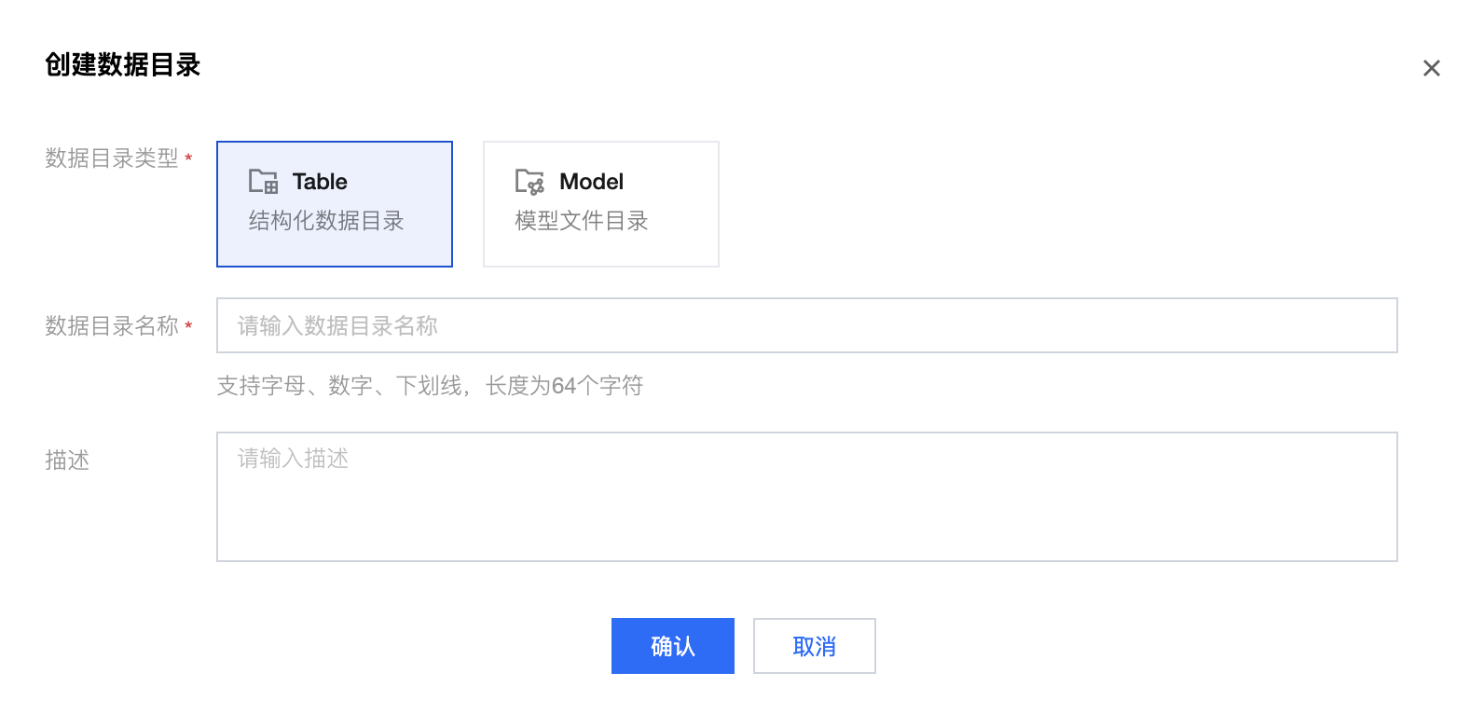Image resolution: width=1484 pixels, height=714 pixels.
Task: Click the red asterisk beside 数据目录名称
Action: pos(188,325)
